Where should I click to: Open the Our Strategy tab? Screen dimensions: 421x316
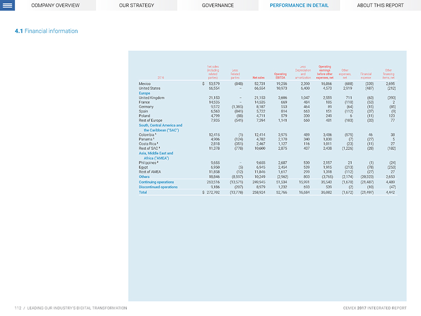[136, 6]
